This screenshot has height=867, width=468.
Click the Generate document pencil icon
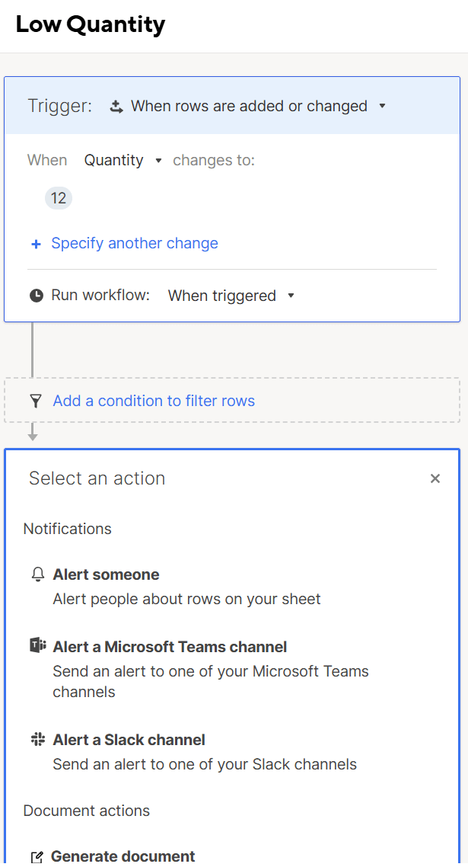click(x=37, y=857)
